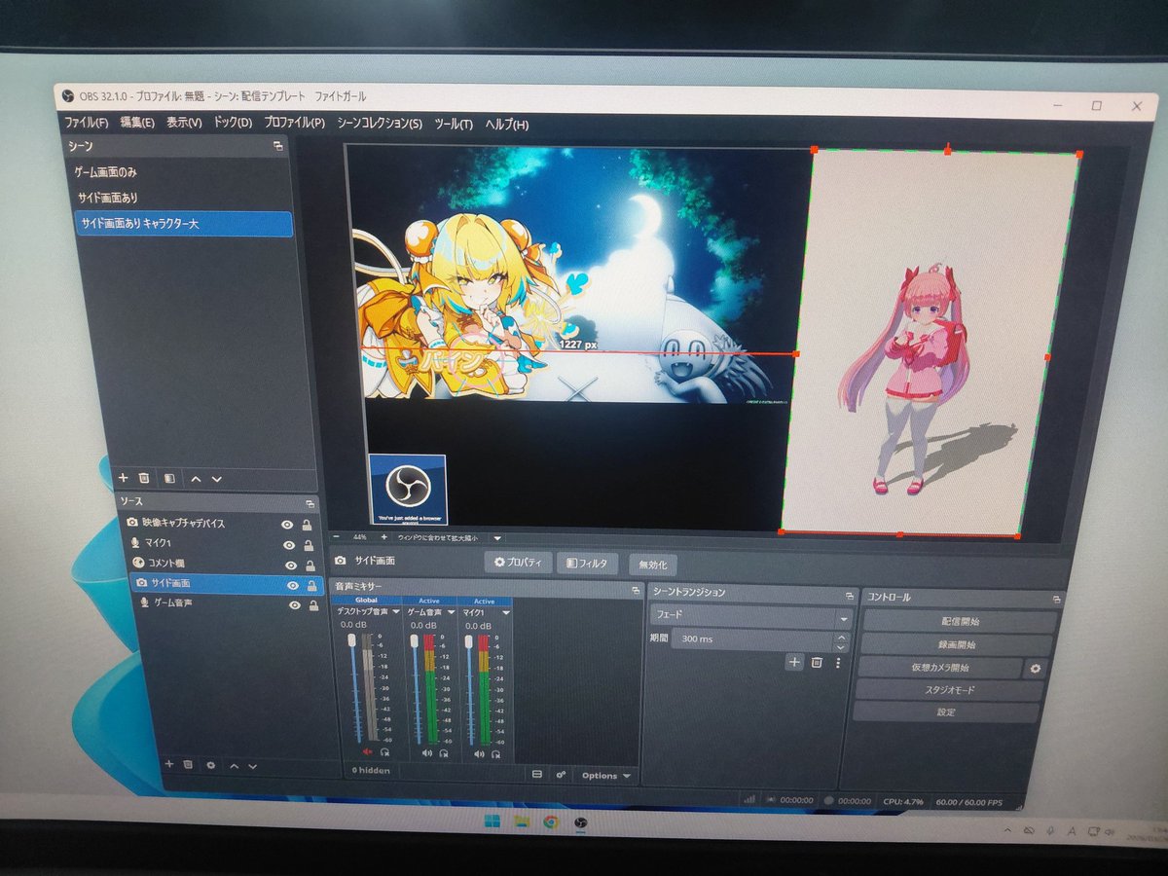Image resolution: width=1168 pixels, height=876 pixels.
Task: Move the selected scene up with the up arrow
Action: [196, 479]
